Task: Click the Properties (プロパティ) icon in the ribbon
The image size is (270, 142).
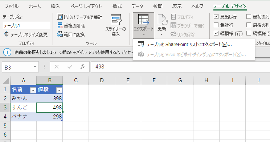Action: [x=173, y=17]
